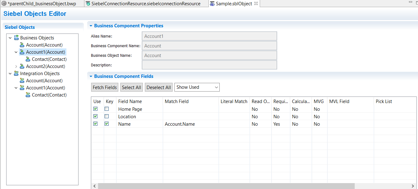Click icon of Contact(Contact) under Business Objects
Image resolution: width=418 pixels, height=189 pixels.
point(28,59)
